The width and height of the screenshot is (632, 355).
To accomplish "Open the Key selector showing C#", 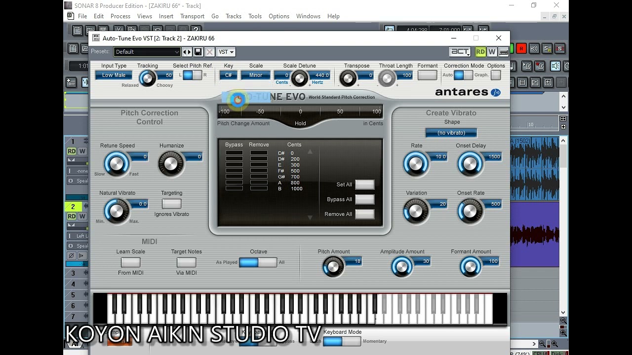I will 229,75.
